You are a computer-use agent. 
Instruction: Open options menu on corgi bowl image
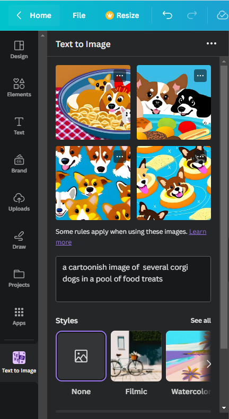120,76
